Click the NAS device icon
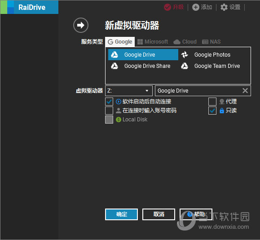 point(205,42)
